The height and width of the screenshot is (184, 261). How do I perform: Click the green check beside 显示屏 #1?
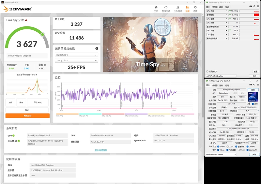click(19, 141)
